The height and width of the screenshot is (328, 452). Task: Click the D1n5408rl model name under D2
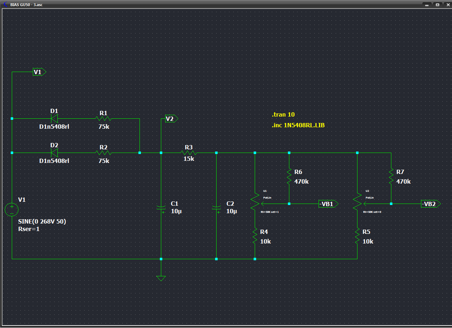pyautogui.click(x=54, y=161)
